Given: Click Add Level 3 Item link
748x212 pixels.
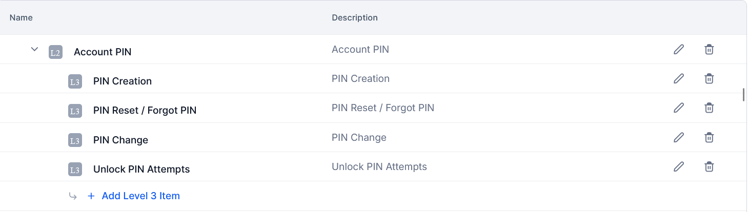Looking at the screenshot, I should 140,196.
